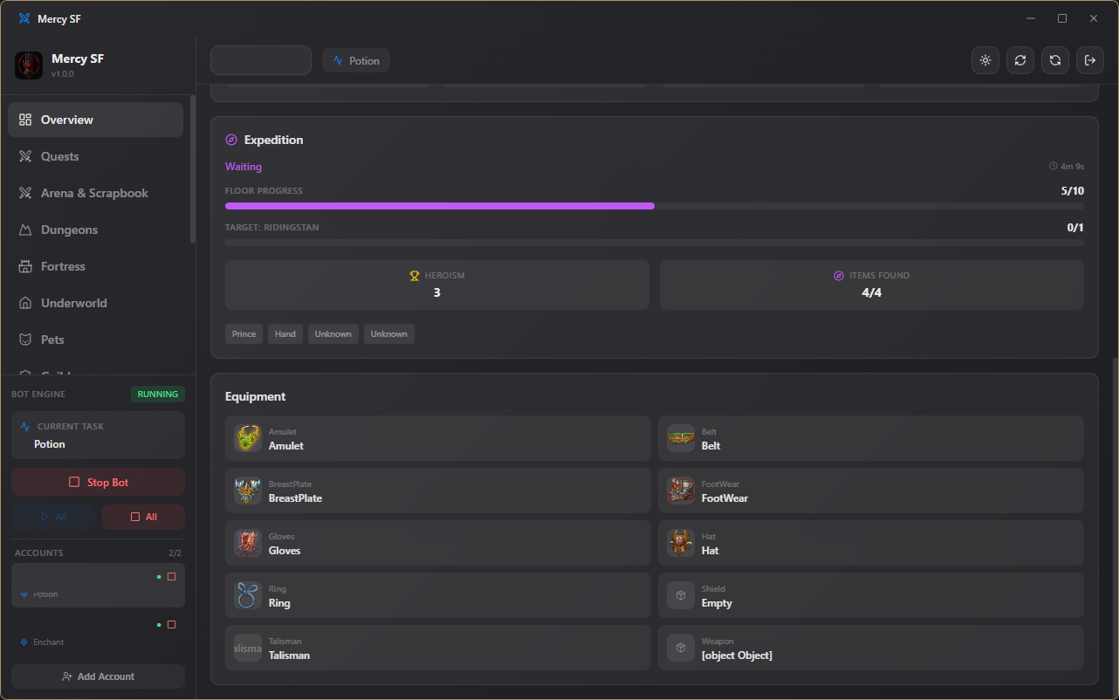The width and height of the screenshot is (1119, 700).
Task: Select the Ring equipment icon
Action: click(x=248, y=595)
